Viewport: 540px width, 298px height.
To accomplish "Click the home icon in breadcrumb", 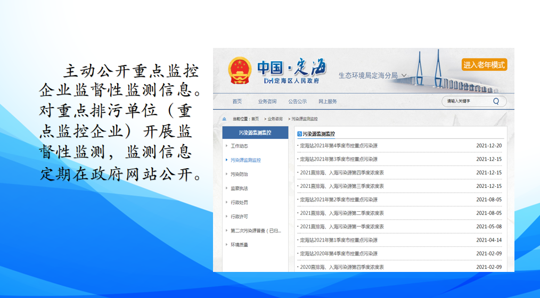I will [x=224, y=119].
